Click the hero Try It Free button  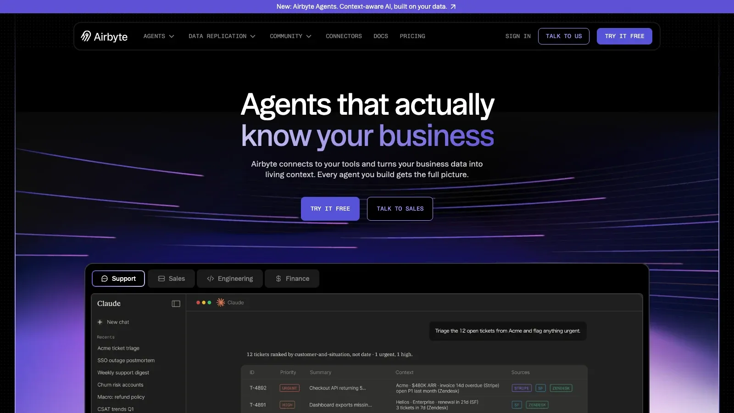tap(330, 209)
